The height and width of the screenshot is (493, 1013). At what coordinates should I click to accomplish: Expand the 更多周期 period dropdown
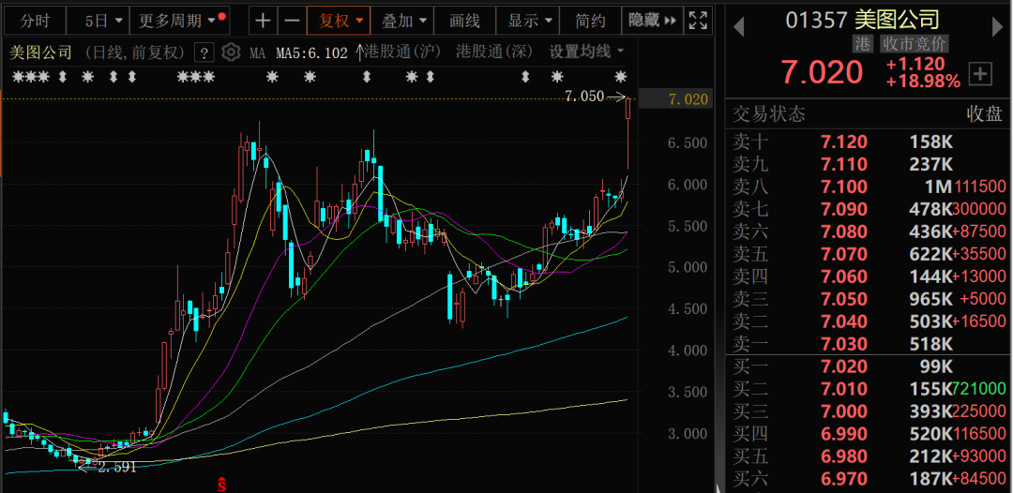176,21
